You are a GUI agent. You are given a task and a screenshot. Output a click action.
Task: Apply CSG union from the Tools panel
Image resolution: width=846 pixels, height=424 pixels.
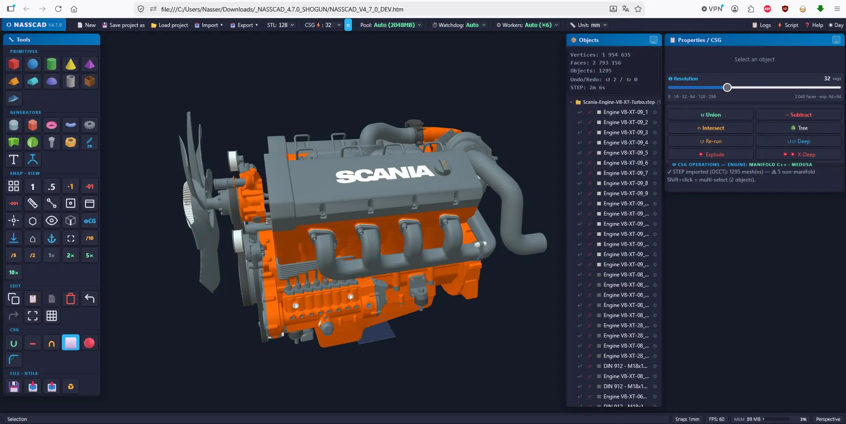coord(14,343)
